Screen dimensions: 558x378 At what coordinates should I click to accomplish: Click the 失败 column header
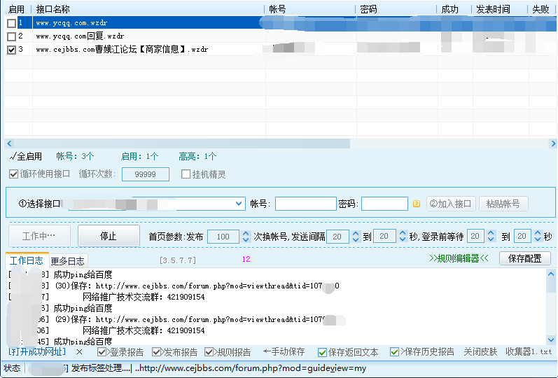pyautogui.click(x=541, y=9)
